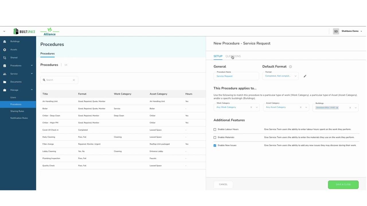The height and width of the screenshot is (206, 367).
Task: Click the Documents folder sidebar icon
Action: tap(5, 82)
